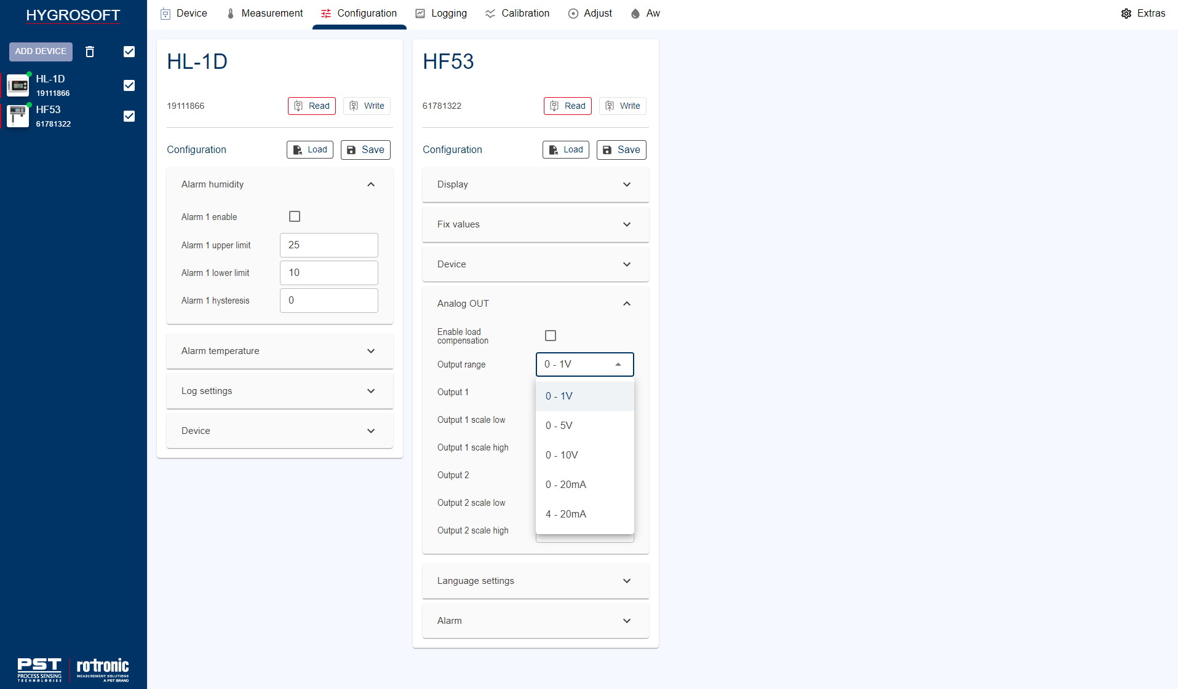Uncheck the HF53 device checkbox in sidebar
1178x689 pixels.
coord(129,116)
